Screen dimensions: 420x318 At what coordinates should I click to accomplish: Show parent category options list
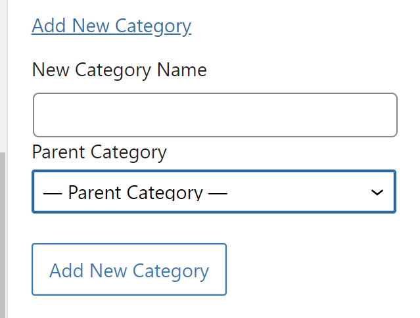[x=214, y=192]
